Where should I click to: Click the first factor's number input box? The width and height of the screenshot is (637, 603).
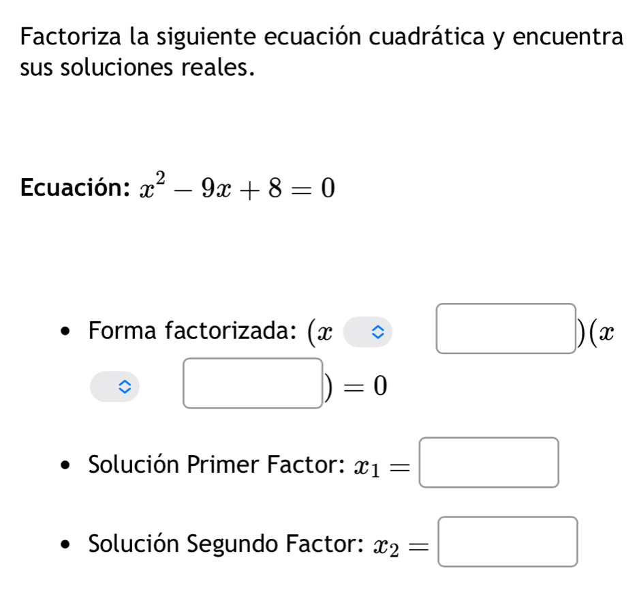(507, 329)
